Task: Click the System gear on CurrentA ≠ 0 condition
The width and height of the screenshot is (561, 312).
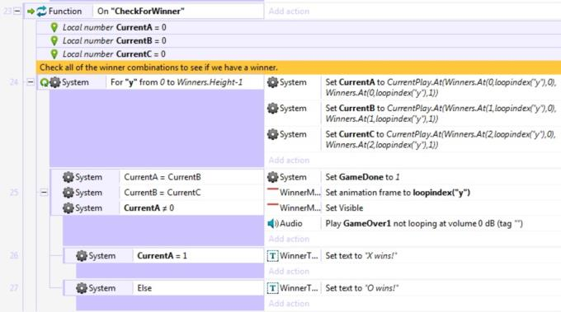Action: pyautogui.click(x=68, y=208)
